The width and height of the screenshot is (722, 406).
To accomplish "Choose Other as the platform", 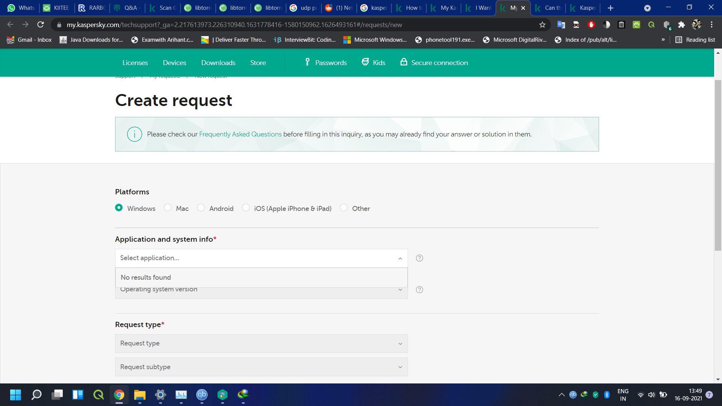I will pos(344,208).
